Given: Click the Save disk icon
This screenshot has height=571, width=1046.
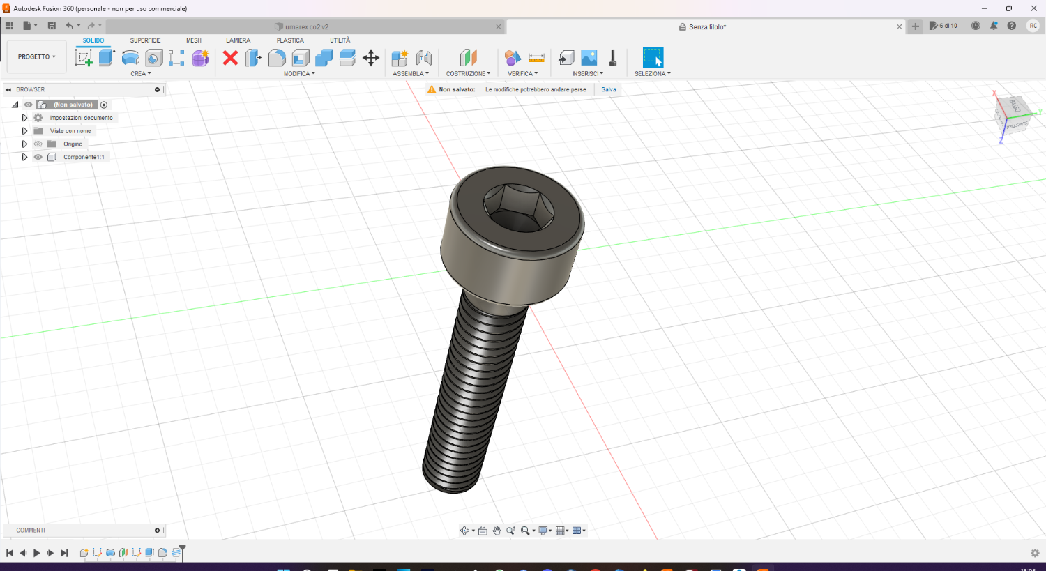Looking at the screenshot, I should (52, 26).
